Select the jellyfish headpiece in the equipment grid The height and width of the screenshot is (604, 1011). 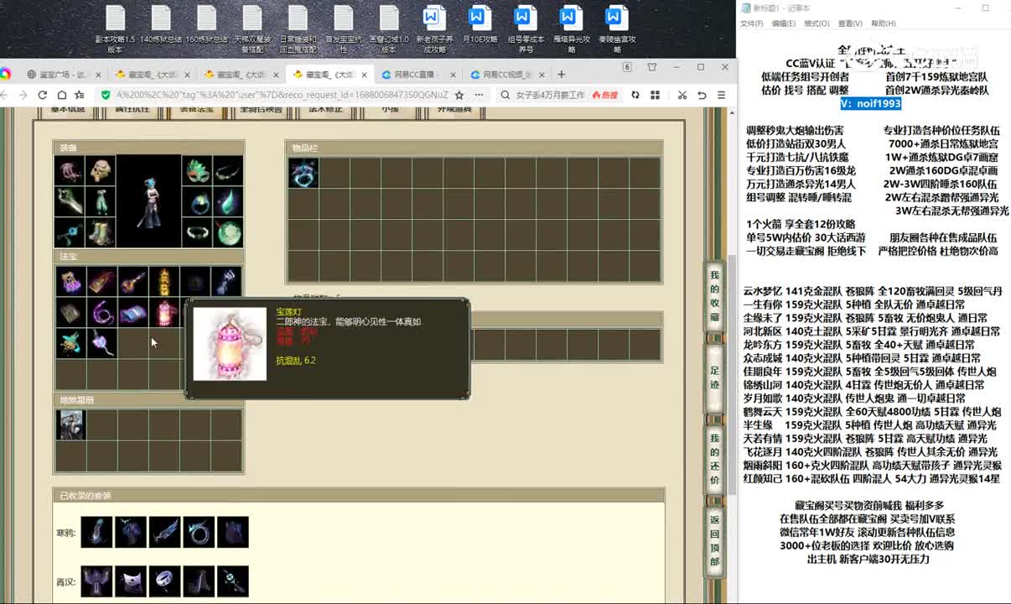(70, 170)
